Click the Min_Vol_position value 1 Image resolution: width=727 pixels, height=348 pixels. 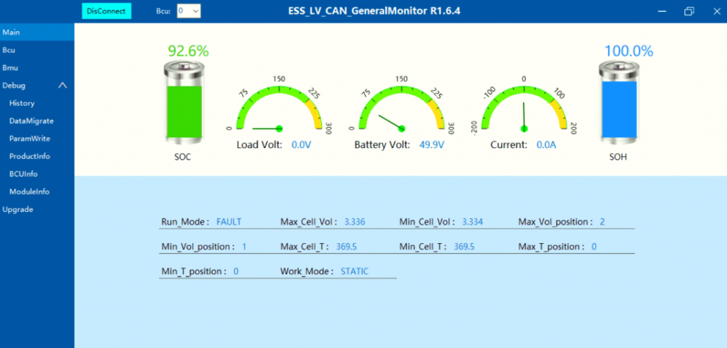coord(244,247)
